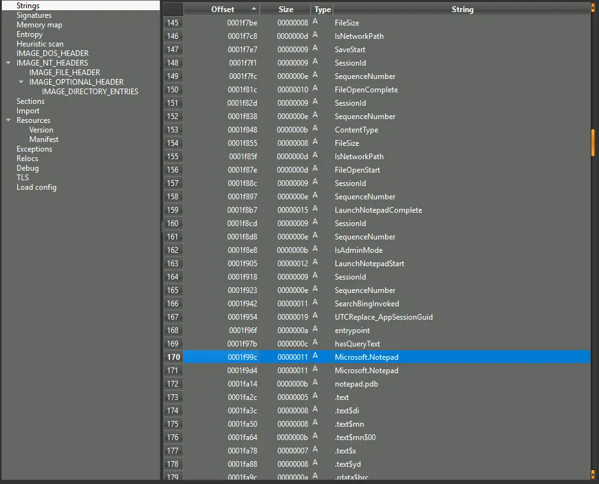Click the vertical scrollbar thumb
The image size is (599, 484).
coord(593,143)
